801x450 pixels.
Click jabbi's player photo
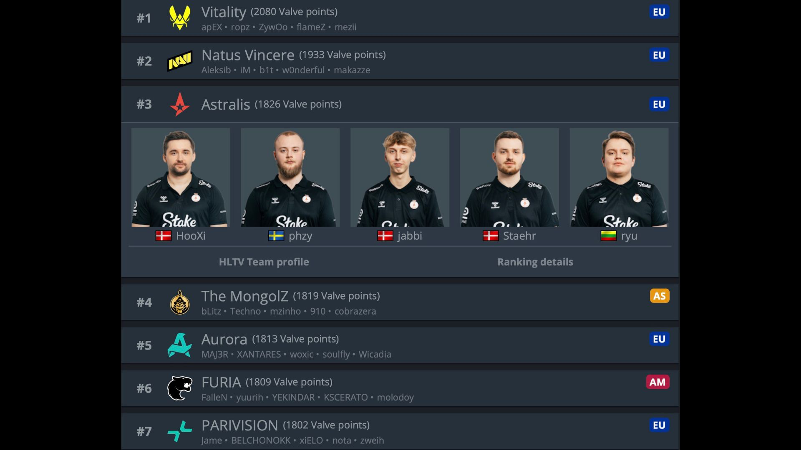tap(400, 177)
